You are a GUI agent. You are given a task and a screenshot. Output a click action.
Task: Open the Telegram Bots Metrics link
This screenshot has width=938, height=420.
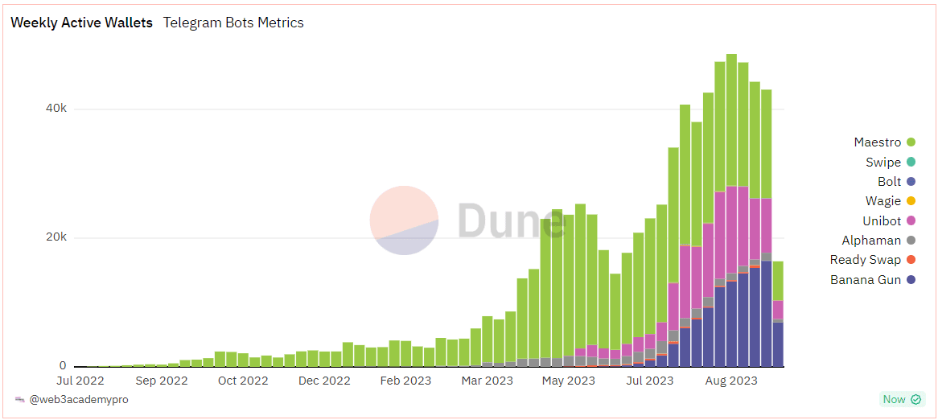(233, 23)
